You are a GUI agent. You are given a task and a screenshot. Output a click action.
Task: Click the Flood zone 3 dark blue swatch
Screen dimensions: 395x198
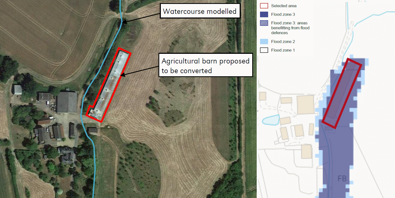264,14
